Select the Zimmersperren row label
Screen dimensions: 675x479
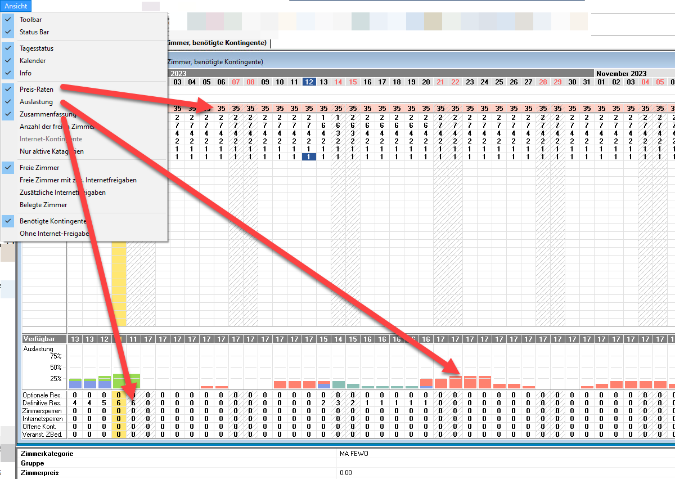pyautogui.click(x=42, y=411)
